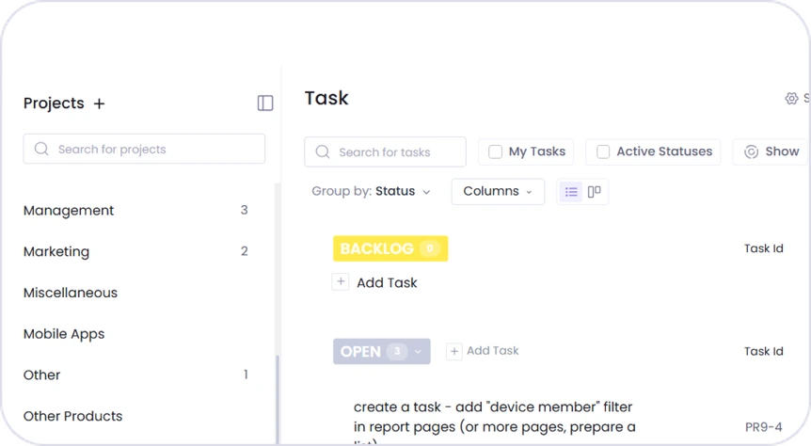Expand the OPEN status chevron
811x446 pixels.
coord(418,352)
